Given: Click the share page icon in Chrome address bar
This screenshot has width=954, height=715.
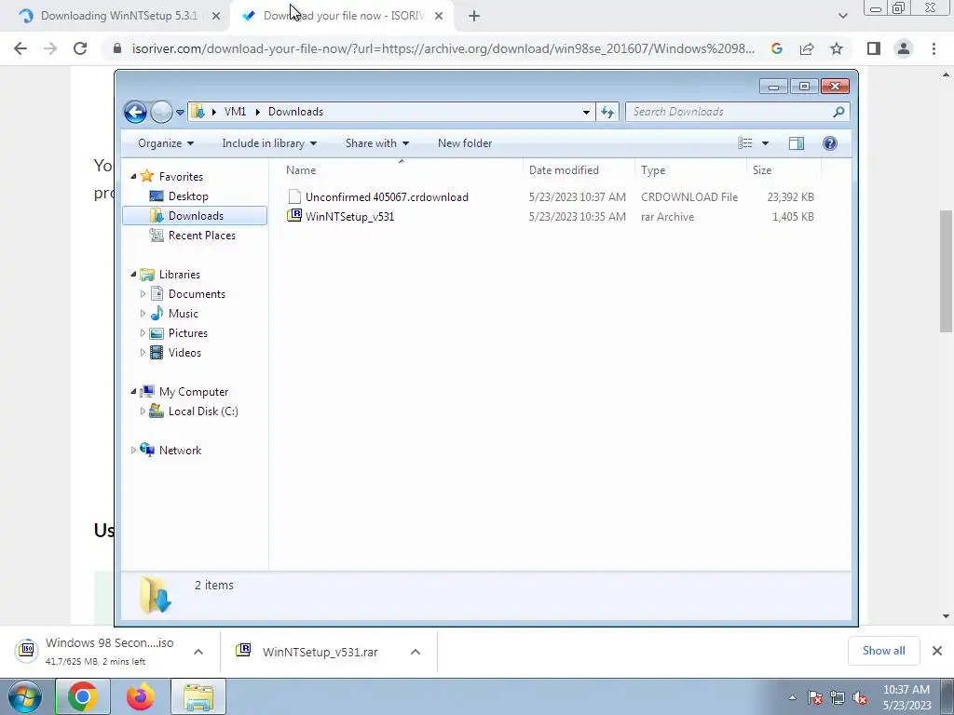Looking at the screenshot, I should (807, 48).
